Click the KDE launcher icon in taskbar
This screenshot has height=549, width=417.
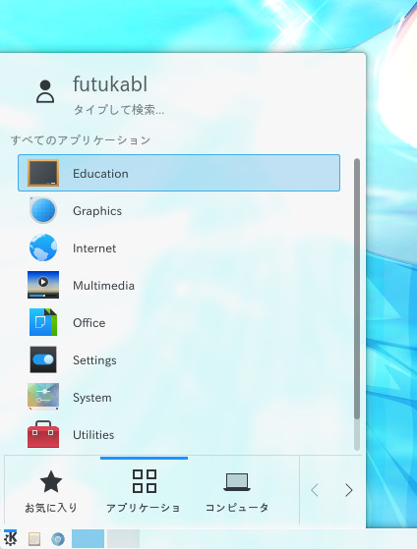click(x=10, y=538)
